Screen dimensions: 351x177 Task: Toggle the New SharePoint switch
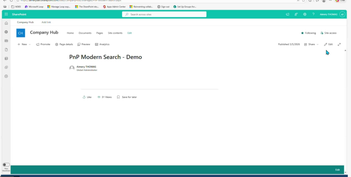6,165
